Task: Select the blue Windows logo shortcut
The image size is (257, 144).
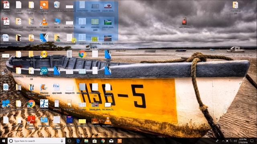Action: click(x=6, y=105)
